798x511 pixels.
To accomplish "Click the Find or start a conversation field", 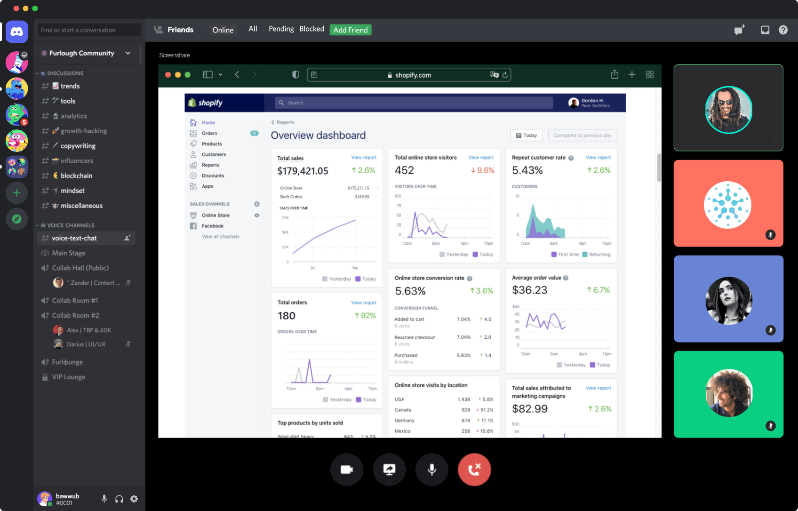I will pyautogui.click(x=89, y=30).
